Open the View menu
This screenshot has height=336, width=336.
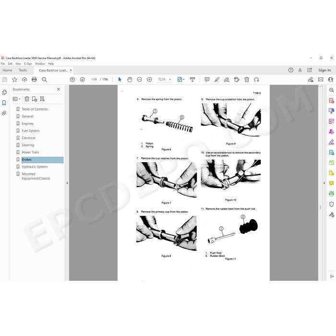click(x=18, y=64)
